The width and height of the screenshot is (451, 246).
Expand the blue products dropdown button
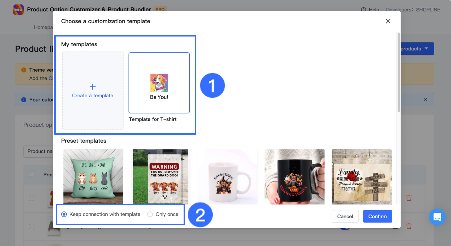point(417,49)
